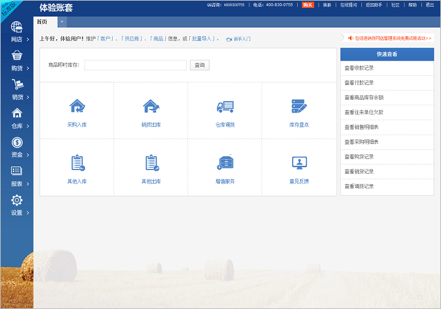Open 帮助 in the top bar
This screenshot has height=309, width=441.
(412, 5)
